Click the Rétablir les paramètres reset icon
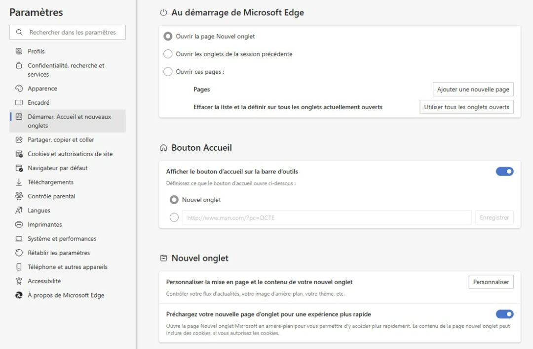The height and width of the screenshot is (349, 533). [x=19, y=253]
